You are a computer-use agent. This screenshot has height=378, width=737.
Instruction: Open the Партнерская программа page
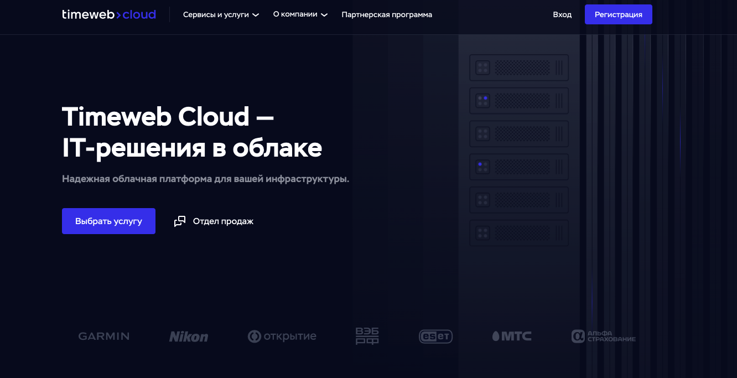coord(387,15)
